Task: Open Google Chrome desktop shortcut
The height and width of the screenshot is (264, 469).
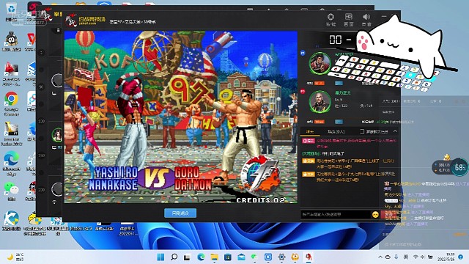Action: [x=12, y=103]
